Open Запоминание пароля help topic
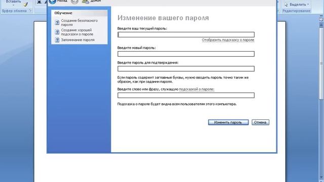This screenshot has height=182, width=324. [77, 40]
